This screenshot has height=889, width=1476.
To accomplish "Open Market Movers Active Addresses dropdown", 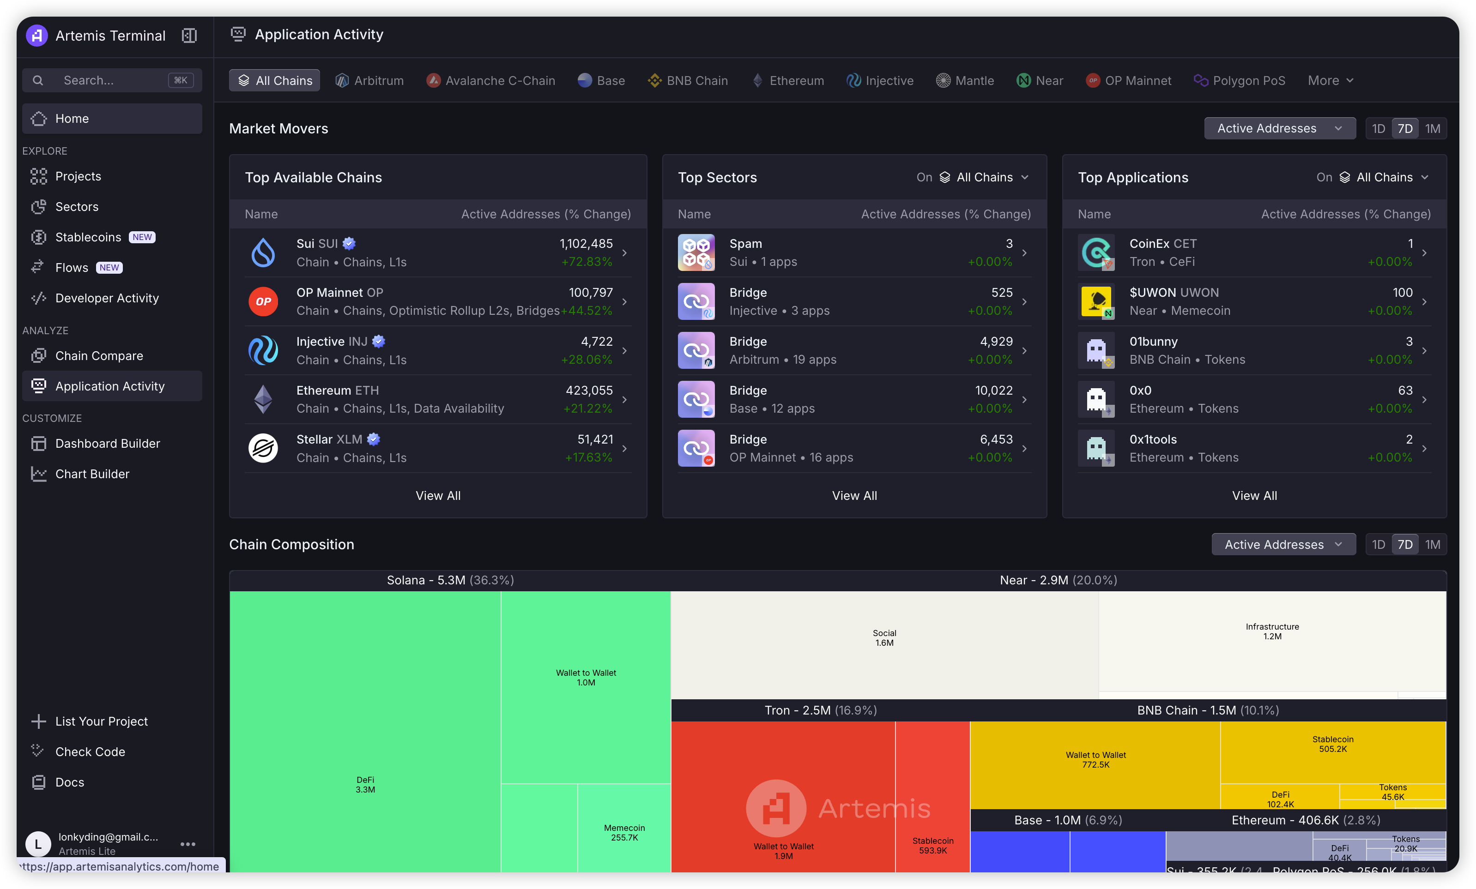I will point(1280,129).
